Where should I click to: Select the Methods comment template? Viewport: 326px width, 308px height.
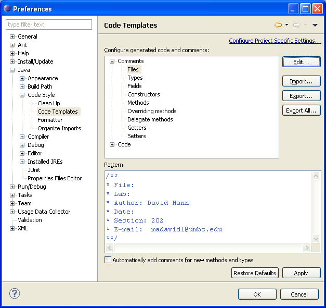point(138,103)
